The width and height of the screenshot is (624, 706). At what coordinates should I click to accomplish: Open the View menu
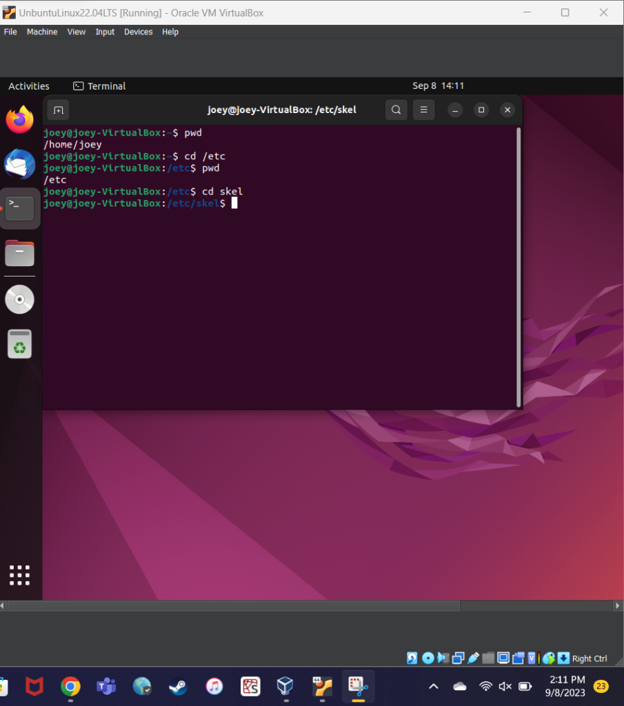76,32
